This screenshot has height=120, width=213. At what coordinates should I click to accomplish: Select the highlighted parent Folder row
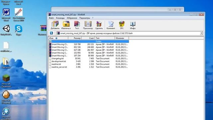(x=89, y=41)
